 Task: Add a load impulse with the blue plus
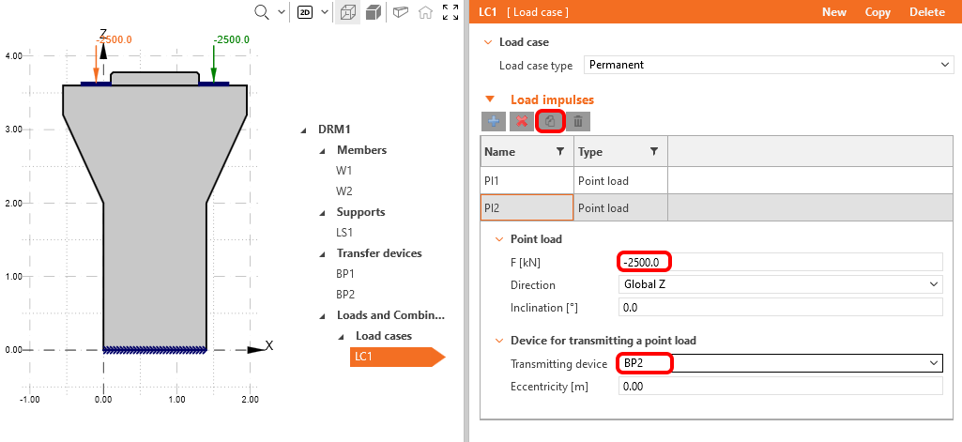[x=494, y=121]
